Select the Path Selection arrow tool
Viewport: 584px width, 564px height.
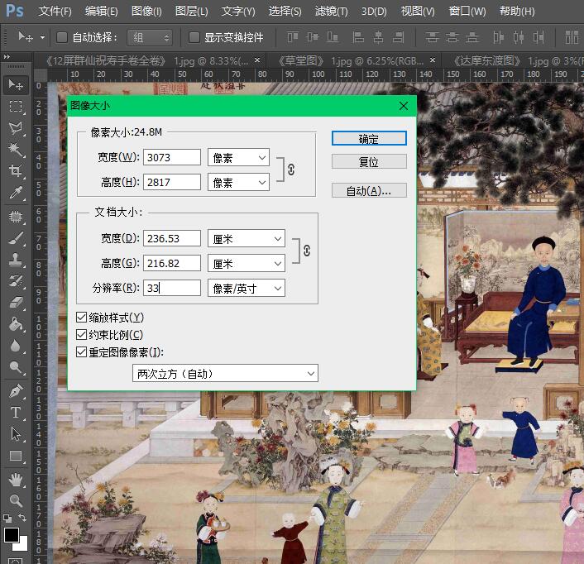pos(16,434)
